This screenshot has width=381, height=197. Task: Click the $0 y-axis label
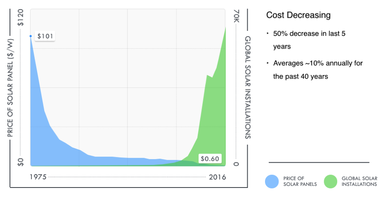tap(21, 162)
